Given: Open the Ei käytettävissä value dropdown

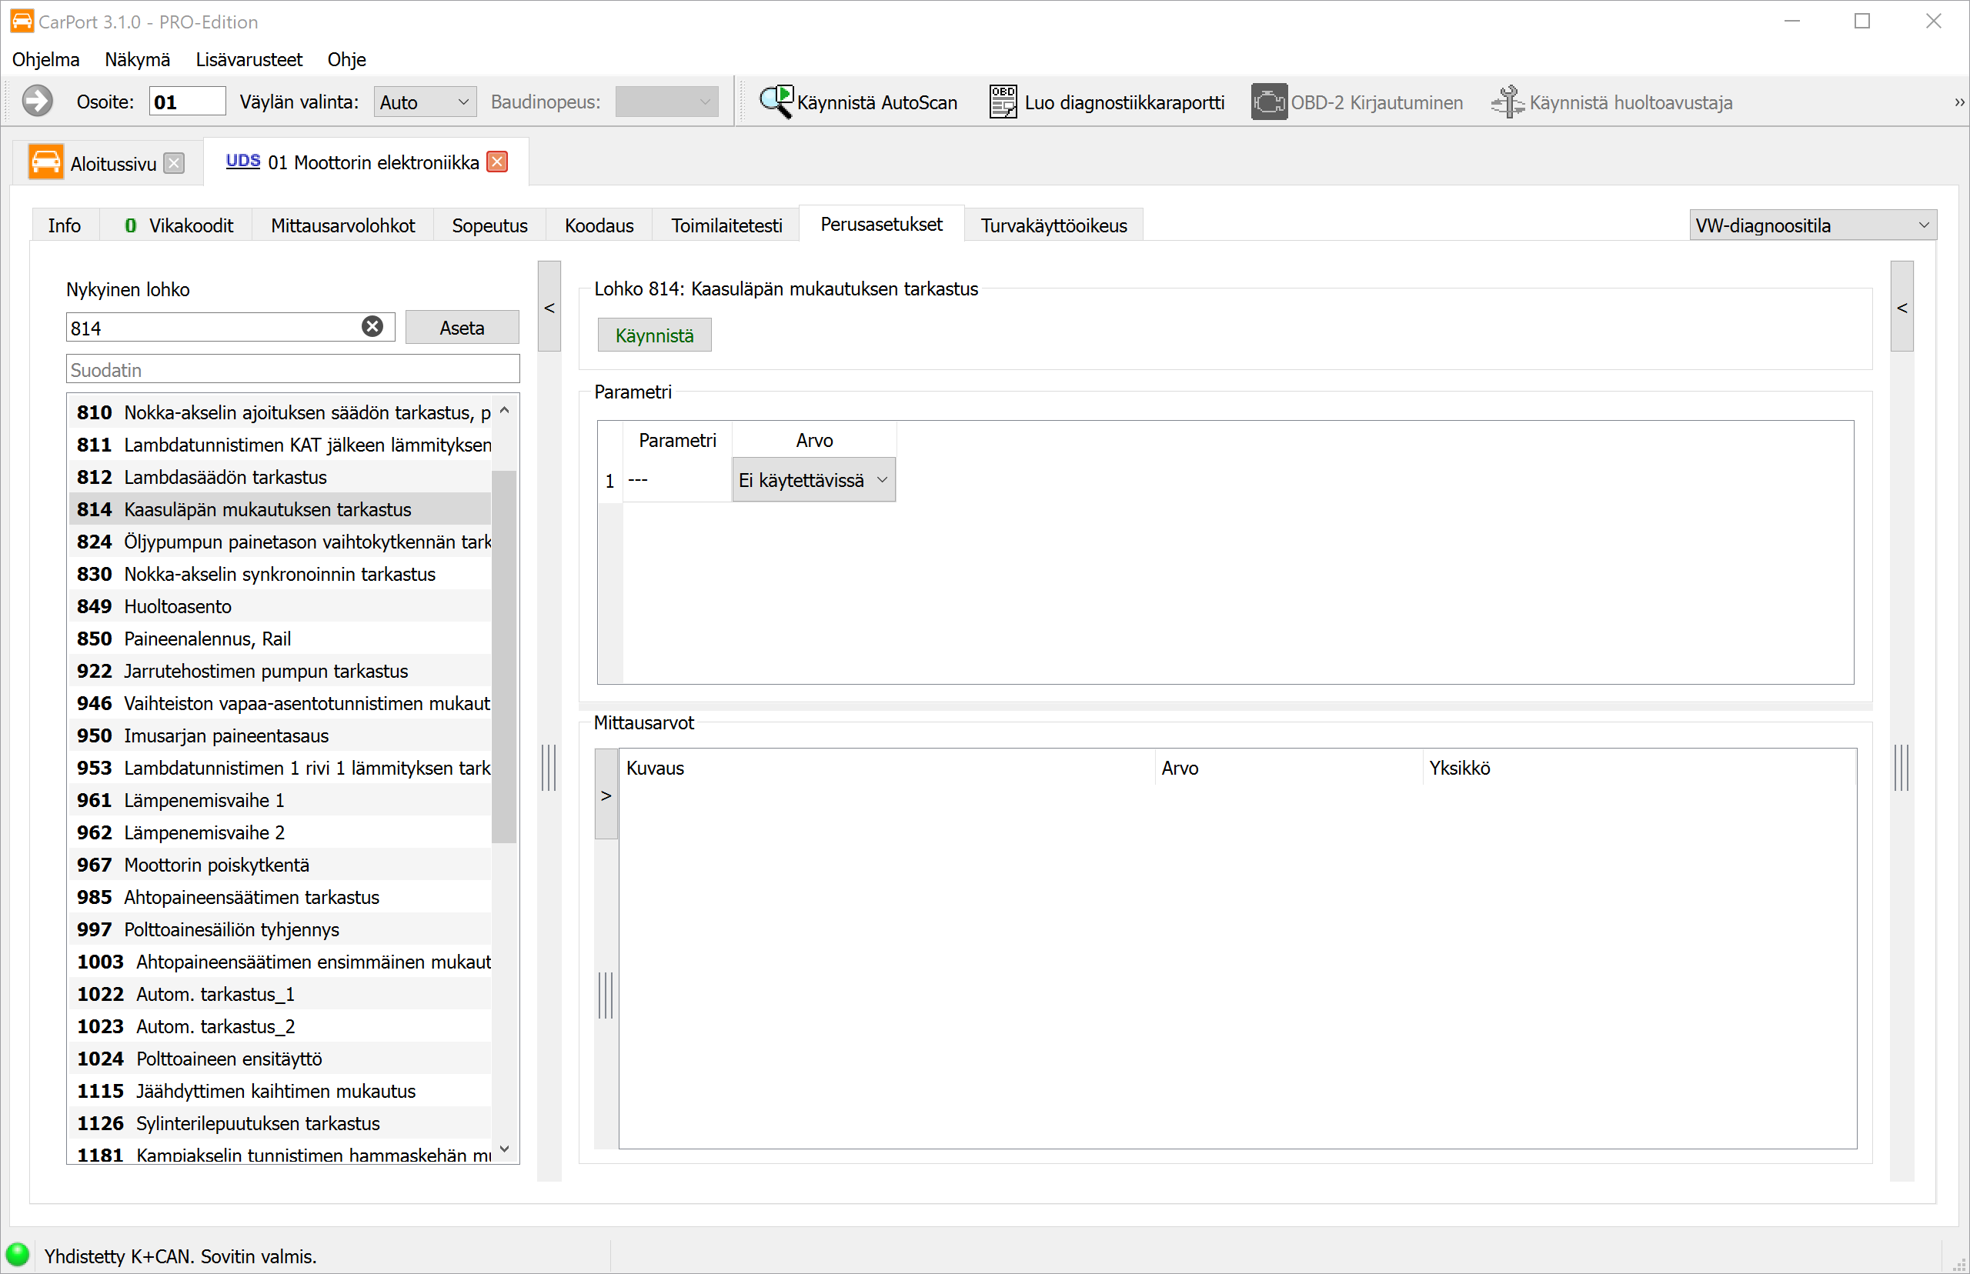Looking at the screenshot, I should tap(813, 480).
